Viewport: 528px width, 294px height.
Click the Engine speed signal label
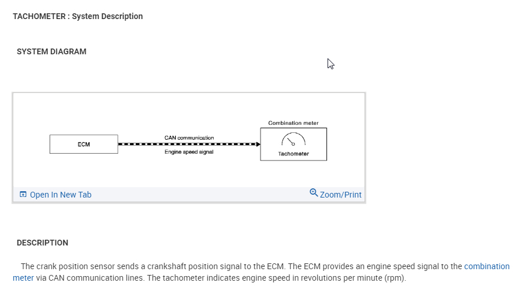[x=189, y=151]
